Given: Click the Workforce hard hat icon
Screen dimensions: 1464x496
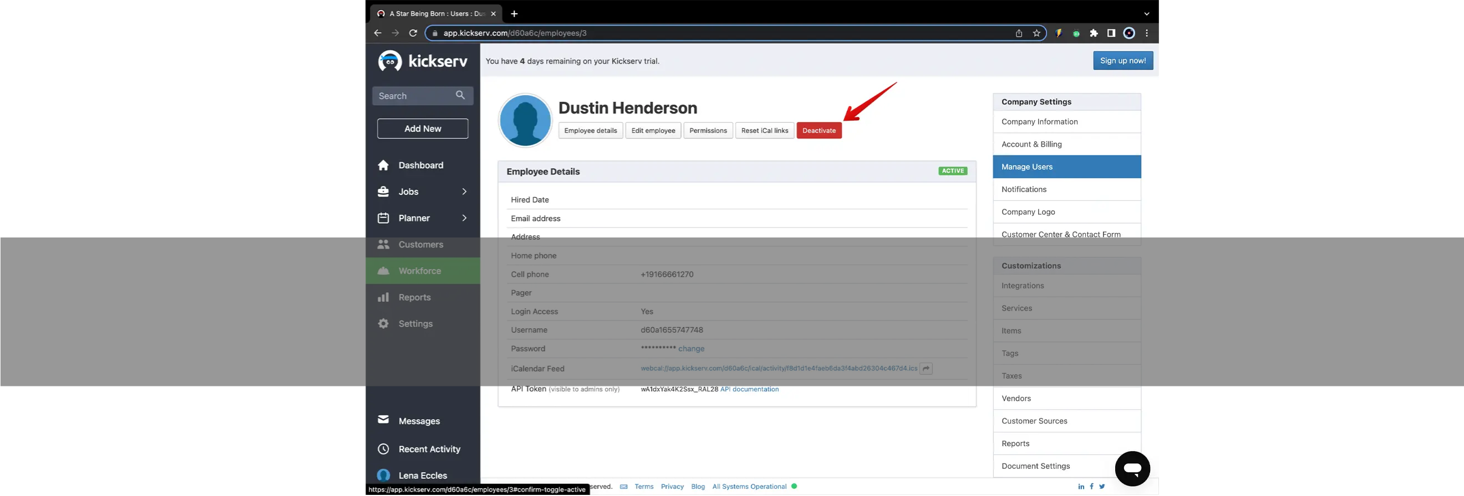Looking at the screenshot, I should pos(384,271).
